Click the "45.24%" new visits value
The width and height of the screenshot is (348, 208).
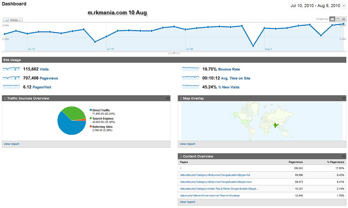click(x=209, y=87)
